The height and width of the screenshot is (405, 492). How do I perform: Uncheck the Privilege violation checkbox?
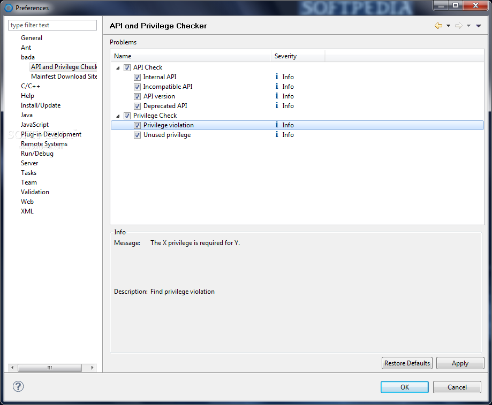(137, 125)
